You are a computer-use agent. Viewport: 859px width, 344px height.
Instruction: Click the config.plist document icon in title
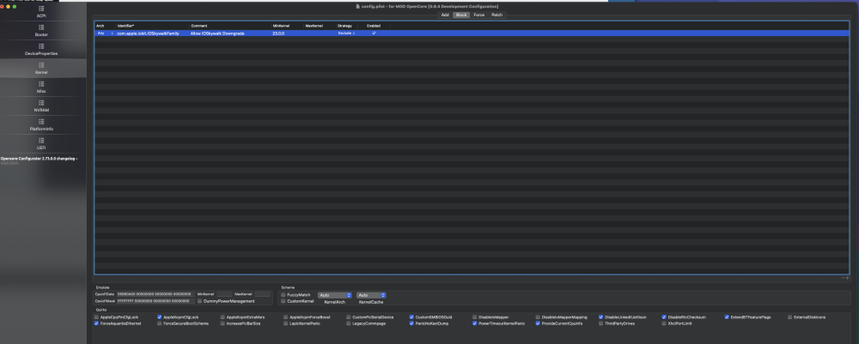(357, 7)
